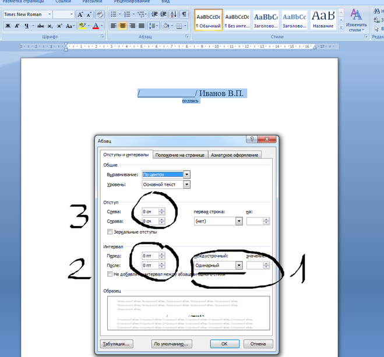
Task: Expand the Уровень level dropdown
Action: coord(186,185)
